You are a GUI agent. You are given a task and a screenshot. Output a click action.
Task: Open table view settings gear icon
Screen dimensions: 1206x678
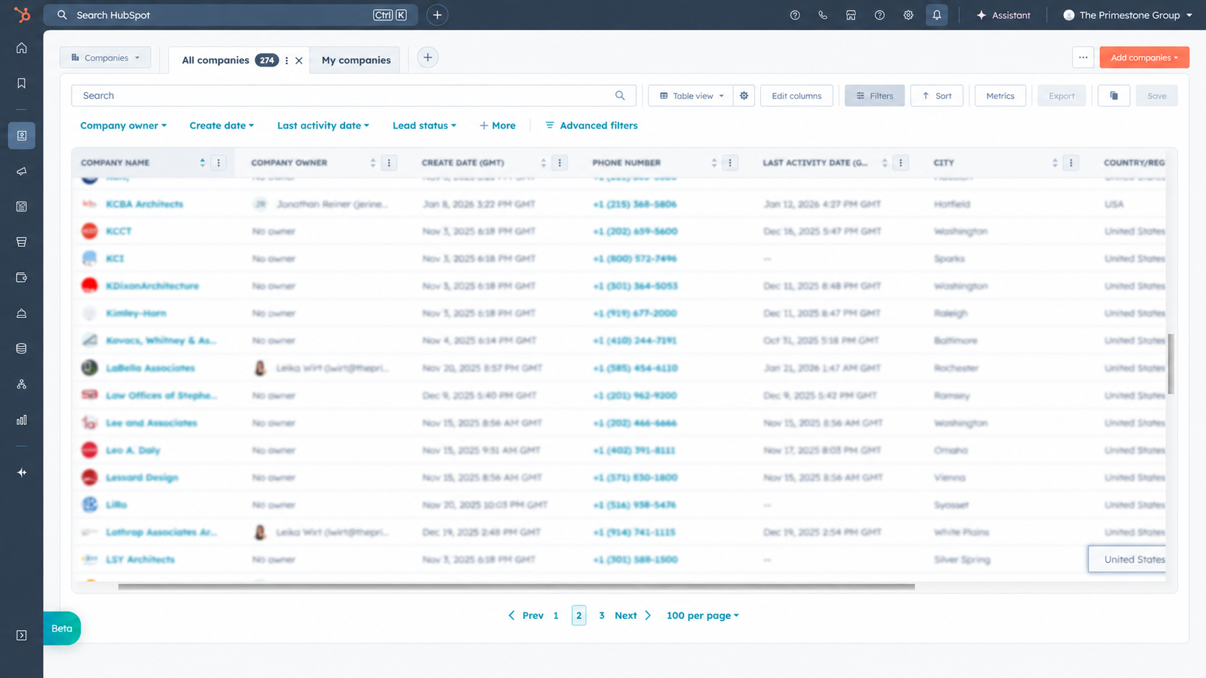pyautogui.click(x=744, y=96)
